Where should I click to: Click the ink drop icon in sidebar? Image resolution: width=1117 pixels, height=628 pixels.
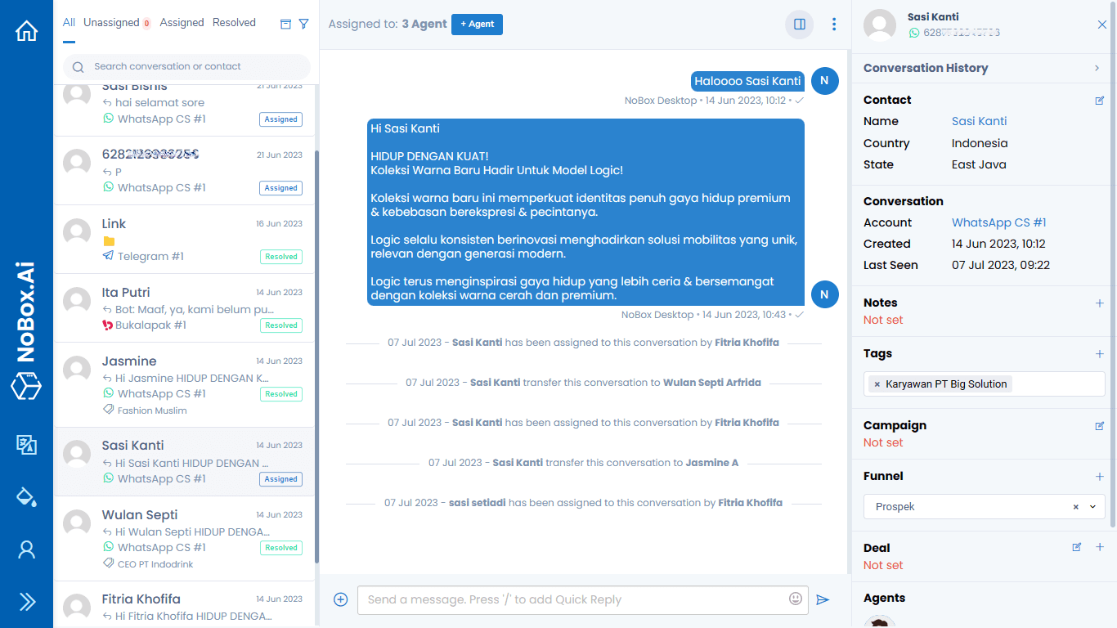(x=26, y=497)
